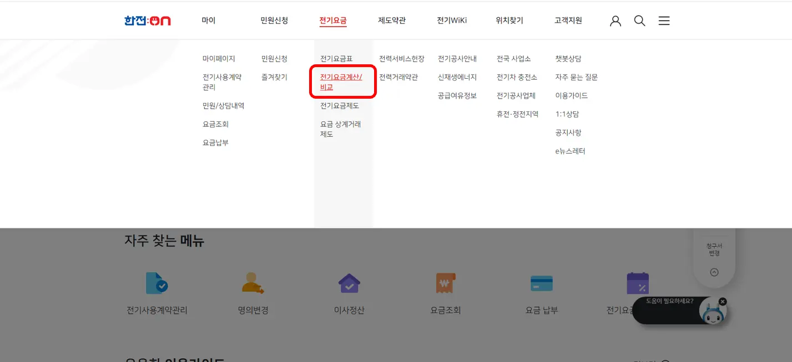
Task: Click the 자주 묻는 질문 link
Action: [x=576, y=77]
